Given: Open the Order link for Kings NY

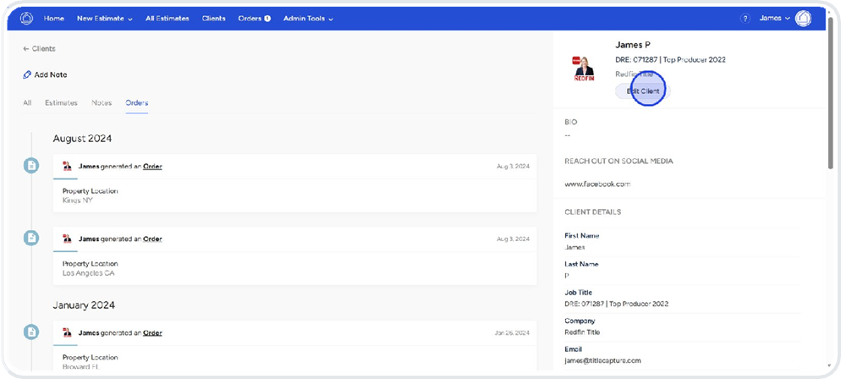Looking at the screenshot, I should coord(152,166).
